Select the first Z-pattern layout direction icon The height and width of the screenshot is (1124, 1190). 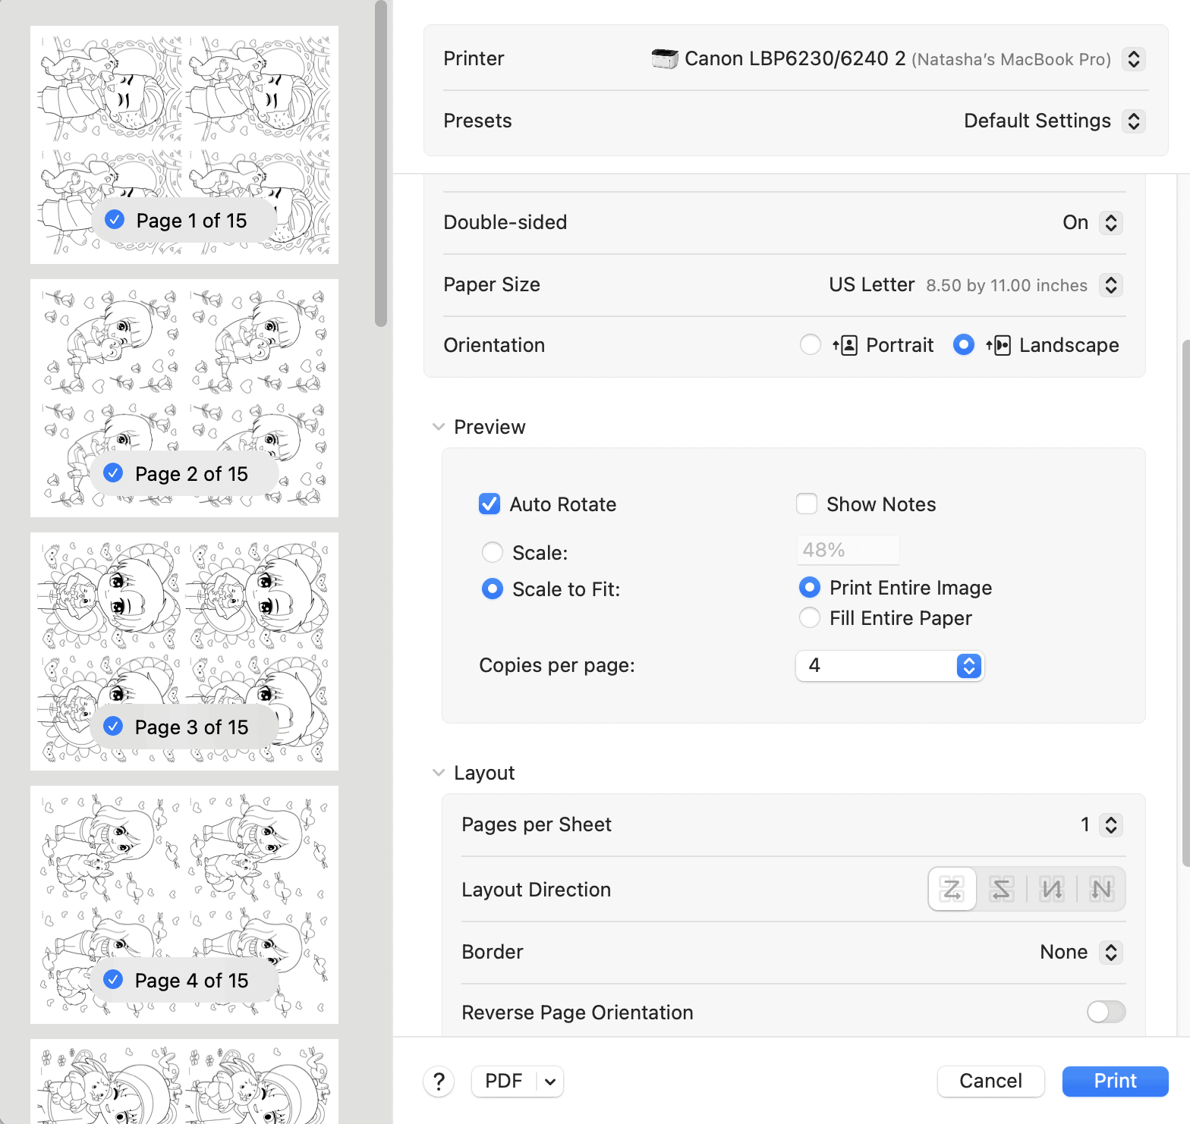pos(952,889)
